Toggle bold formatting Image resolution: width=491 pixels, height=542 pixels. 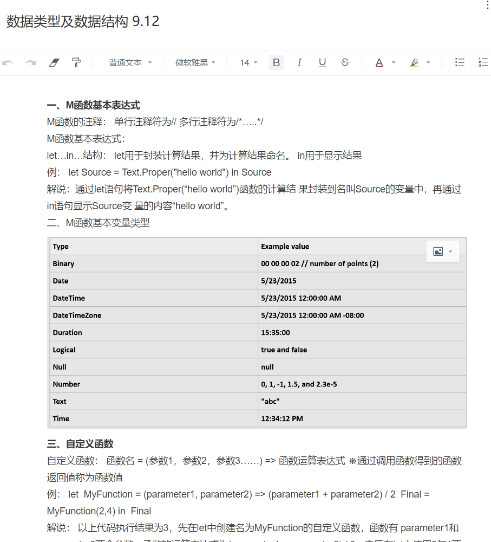[x=276, y=62]
